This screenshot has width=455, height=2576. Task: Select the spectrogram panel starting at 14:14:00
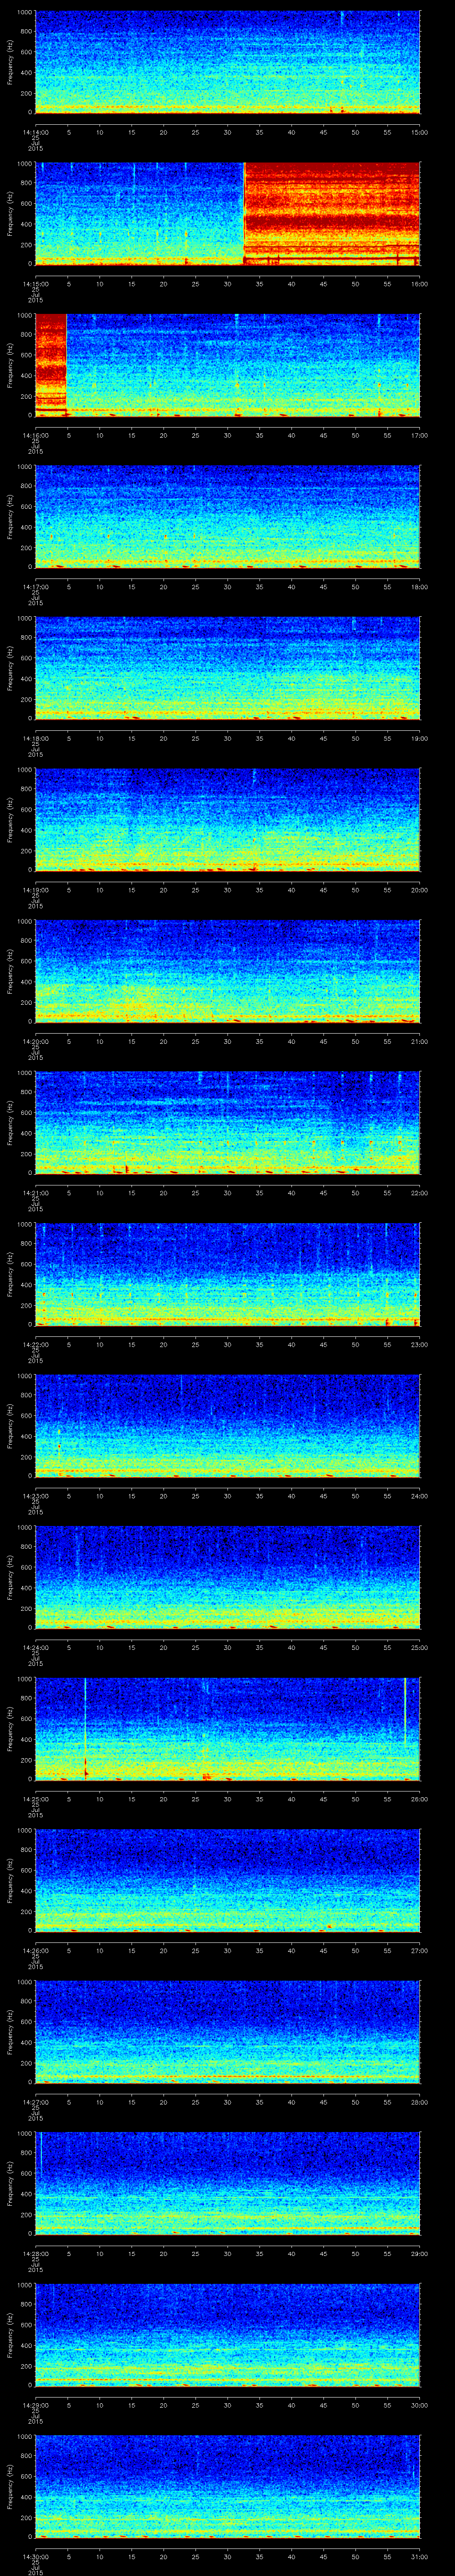click(x=227, y=62)
